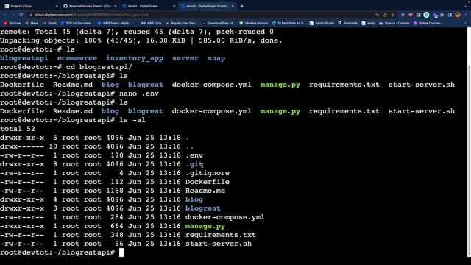Open the Gmail bookmark
This screenshot has width=471, height=265.
[x=49, y=23]
